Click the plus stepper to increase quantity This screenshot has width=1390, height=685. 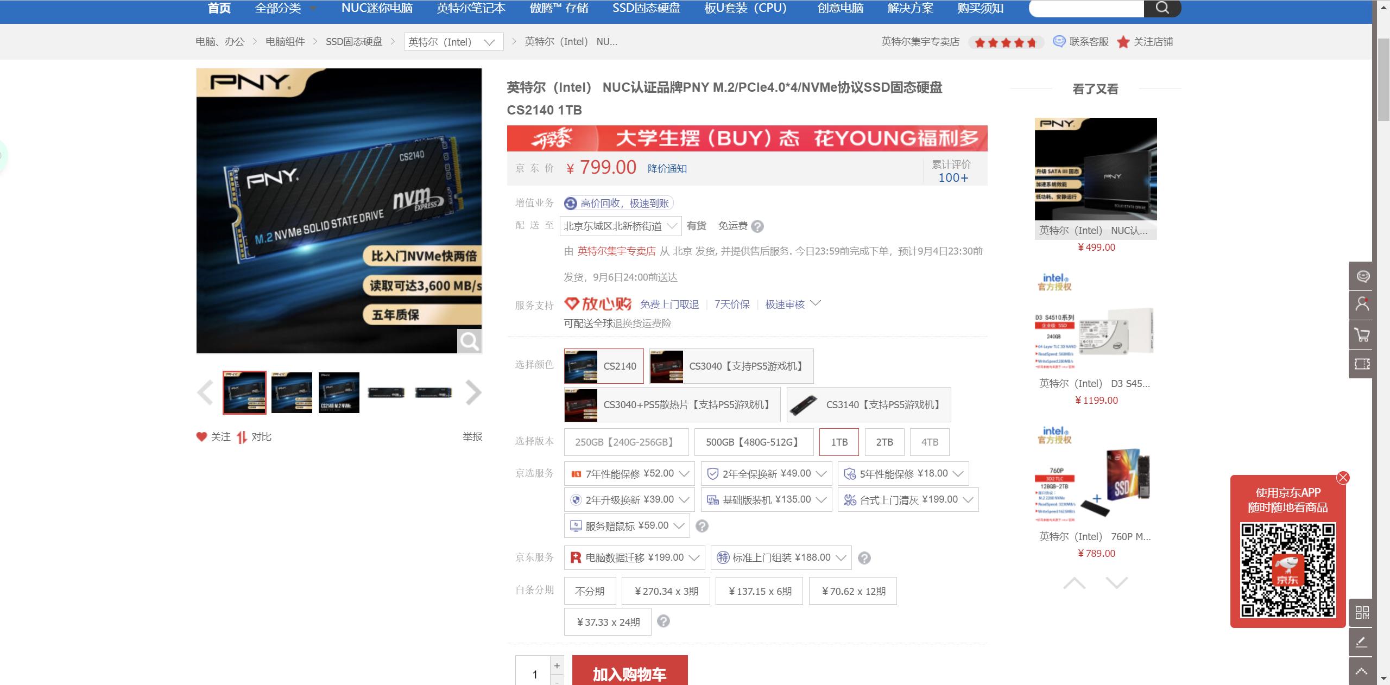coord(556,665)
